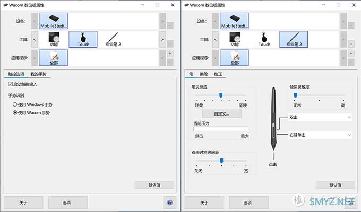Click 选项... button in right window

[249, 202]
